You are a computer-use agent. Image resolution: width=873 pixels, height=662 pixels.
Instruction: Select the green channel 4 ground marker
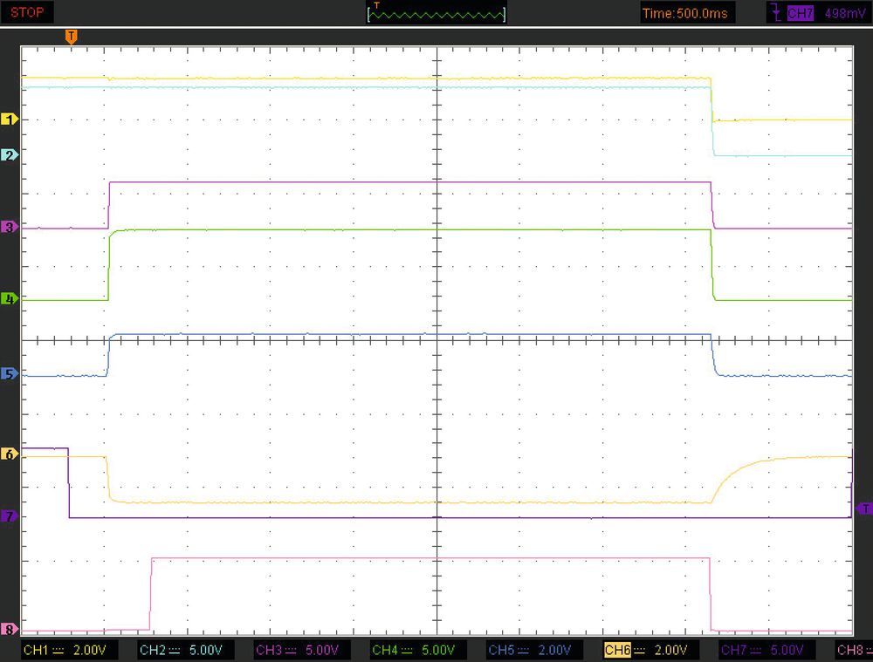point(10,299)
